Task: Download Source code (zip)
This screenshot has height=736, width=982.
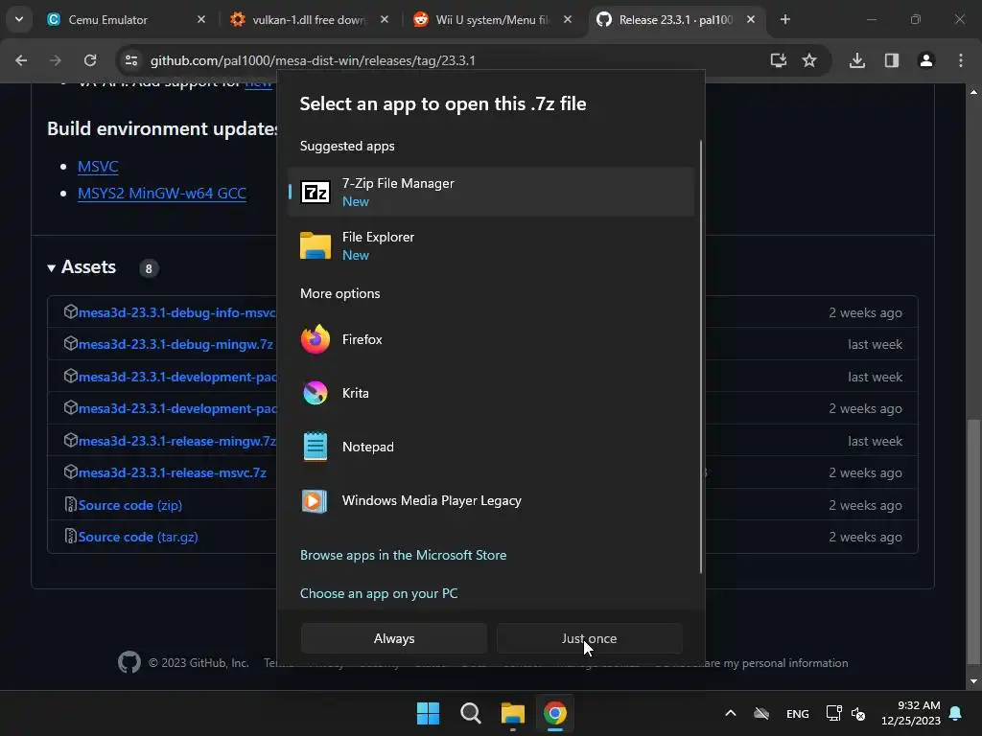Action: coord(130,505)
